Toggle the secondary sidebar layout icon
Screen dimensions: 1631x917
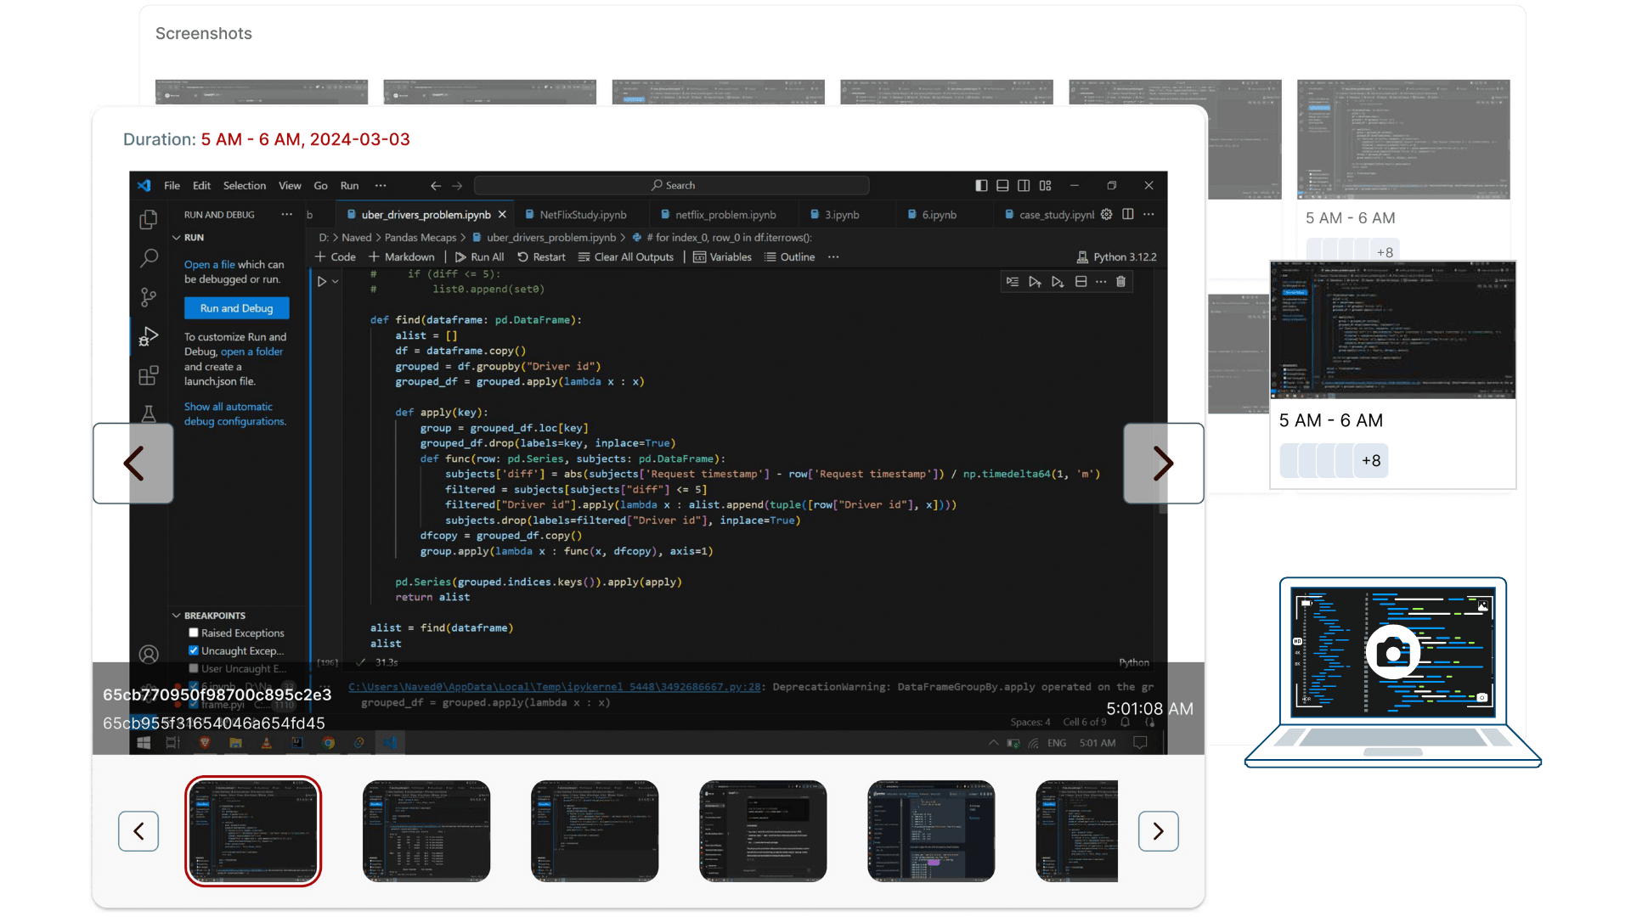coord(1024,185)
